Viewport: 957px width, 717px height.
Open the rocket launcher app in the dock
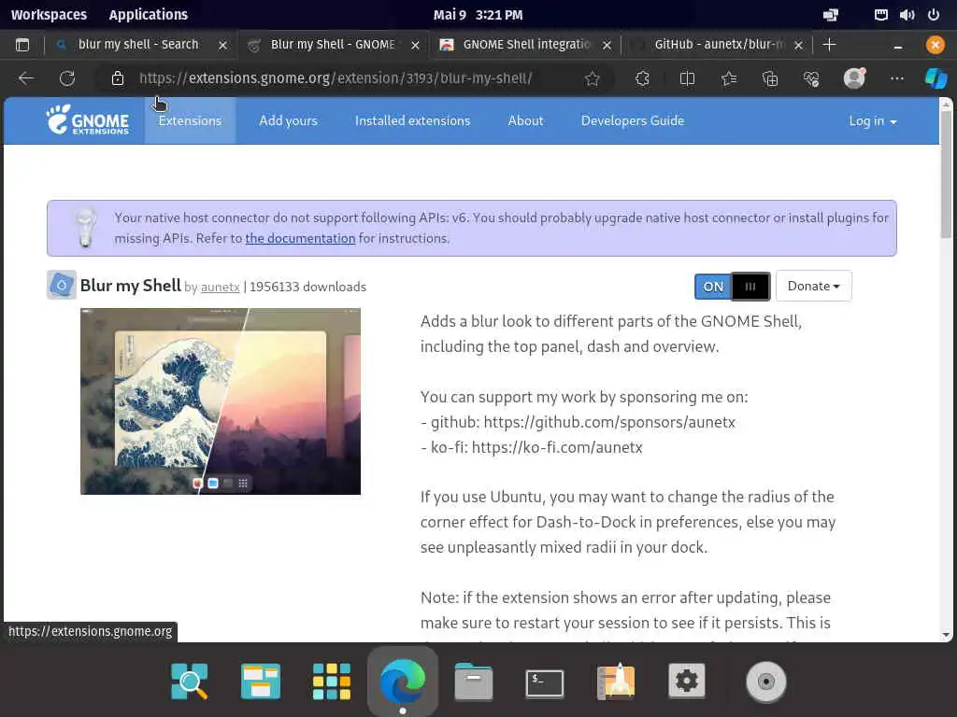(616, 681)
